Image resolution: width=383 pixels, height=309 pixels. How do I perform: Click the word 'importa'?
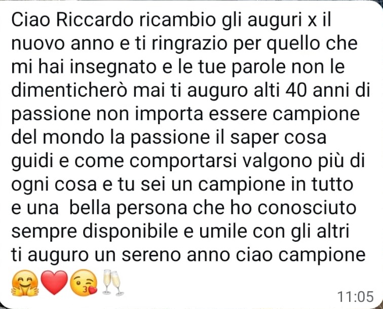pos(169,114)
